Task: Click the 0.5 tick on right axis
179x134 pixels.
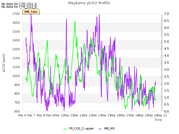Action: (x=167, y=104)
